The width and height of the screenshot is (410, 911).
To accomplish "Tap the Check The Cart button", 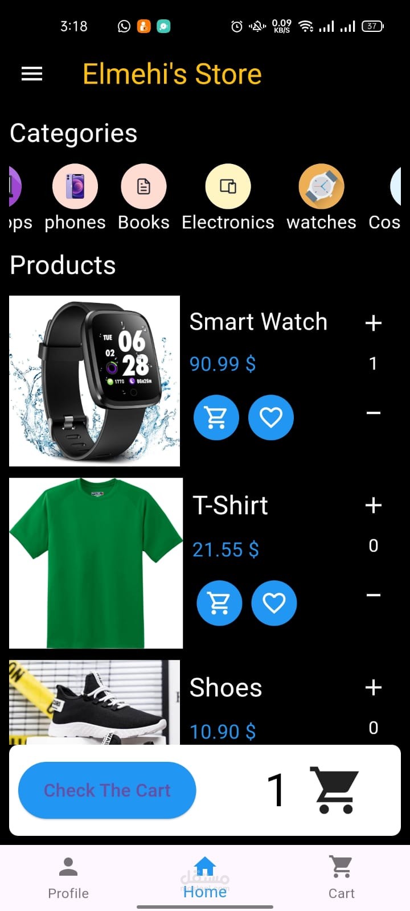I will coord(107,790).
